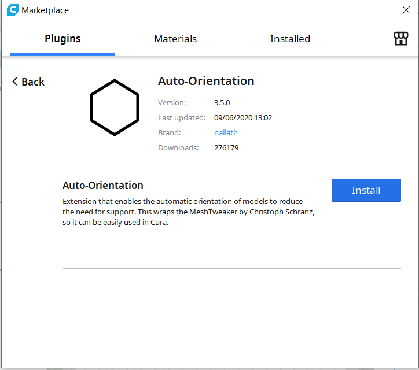This screenshot has width=419, height=370.
Task: Open the Materials tab
Action: tap(175, 39)
